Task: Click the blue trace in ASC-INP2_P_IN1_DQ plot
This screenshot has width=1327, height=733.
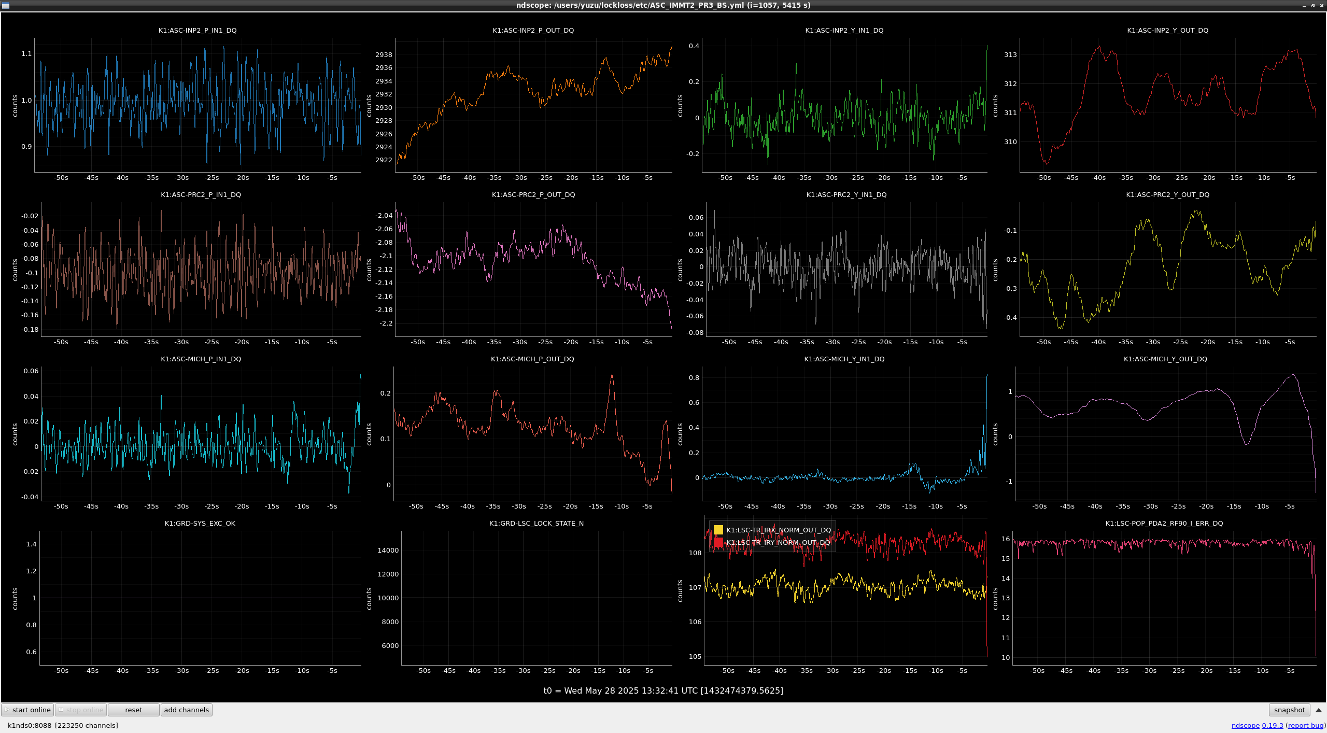Action: (197, 104)
